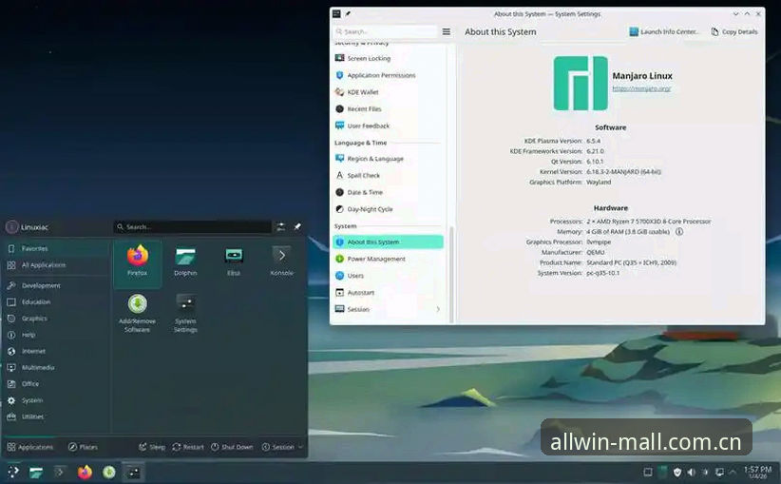Launch Firefox from the taskbar
The width and height of the screenshot is (781, 484).
pyautogui.click(x=85, y=472)
